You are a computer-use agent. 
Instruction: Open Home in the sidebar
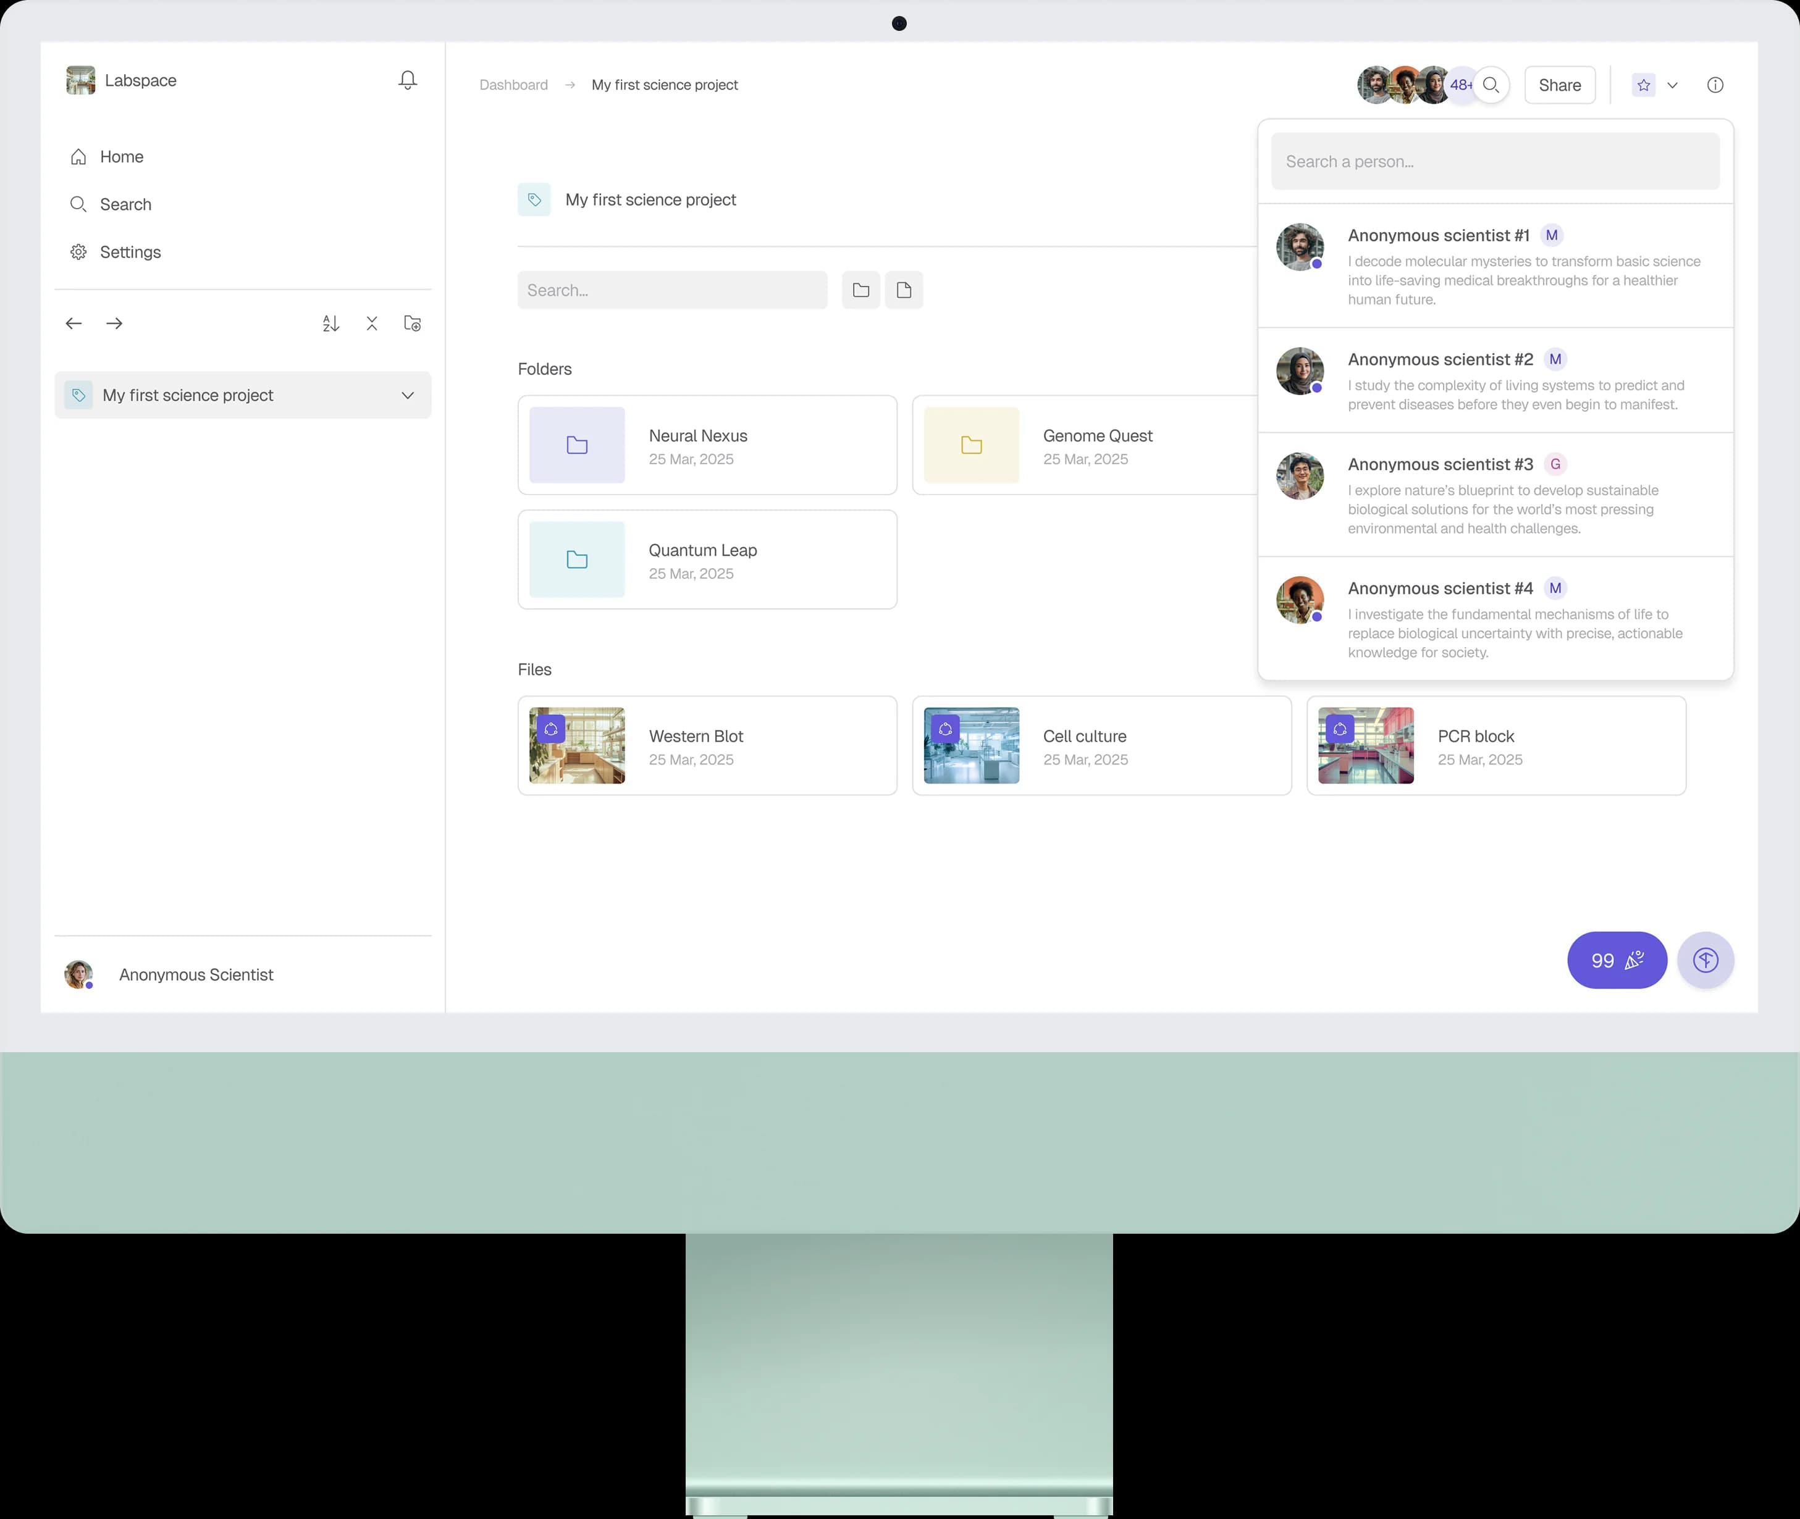pos(107,157)
